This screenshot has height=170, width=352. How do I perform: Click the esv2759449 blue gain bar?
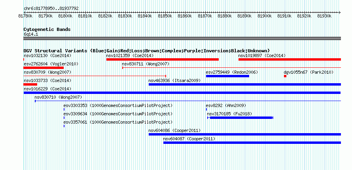228,76
